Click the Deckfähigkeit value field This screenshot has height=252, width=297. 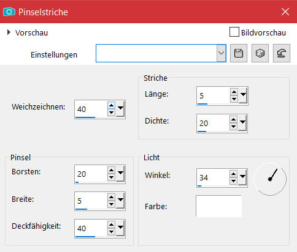(91, 228)
